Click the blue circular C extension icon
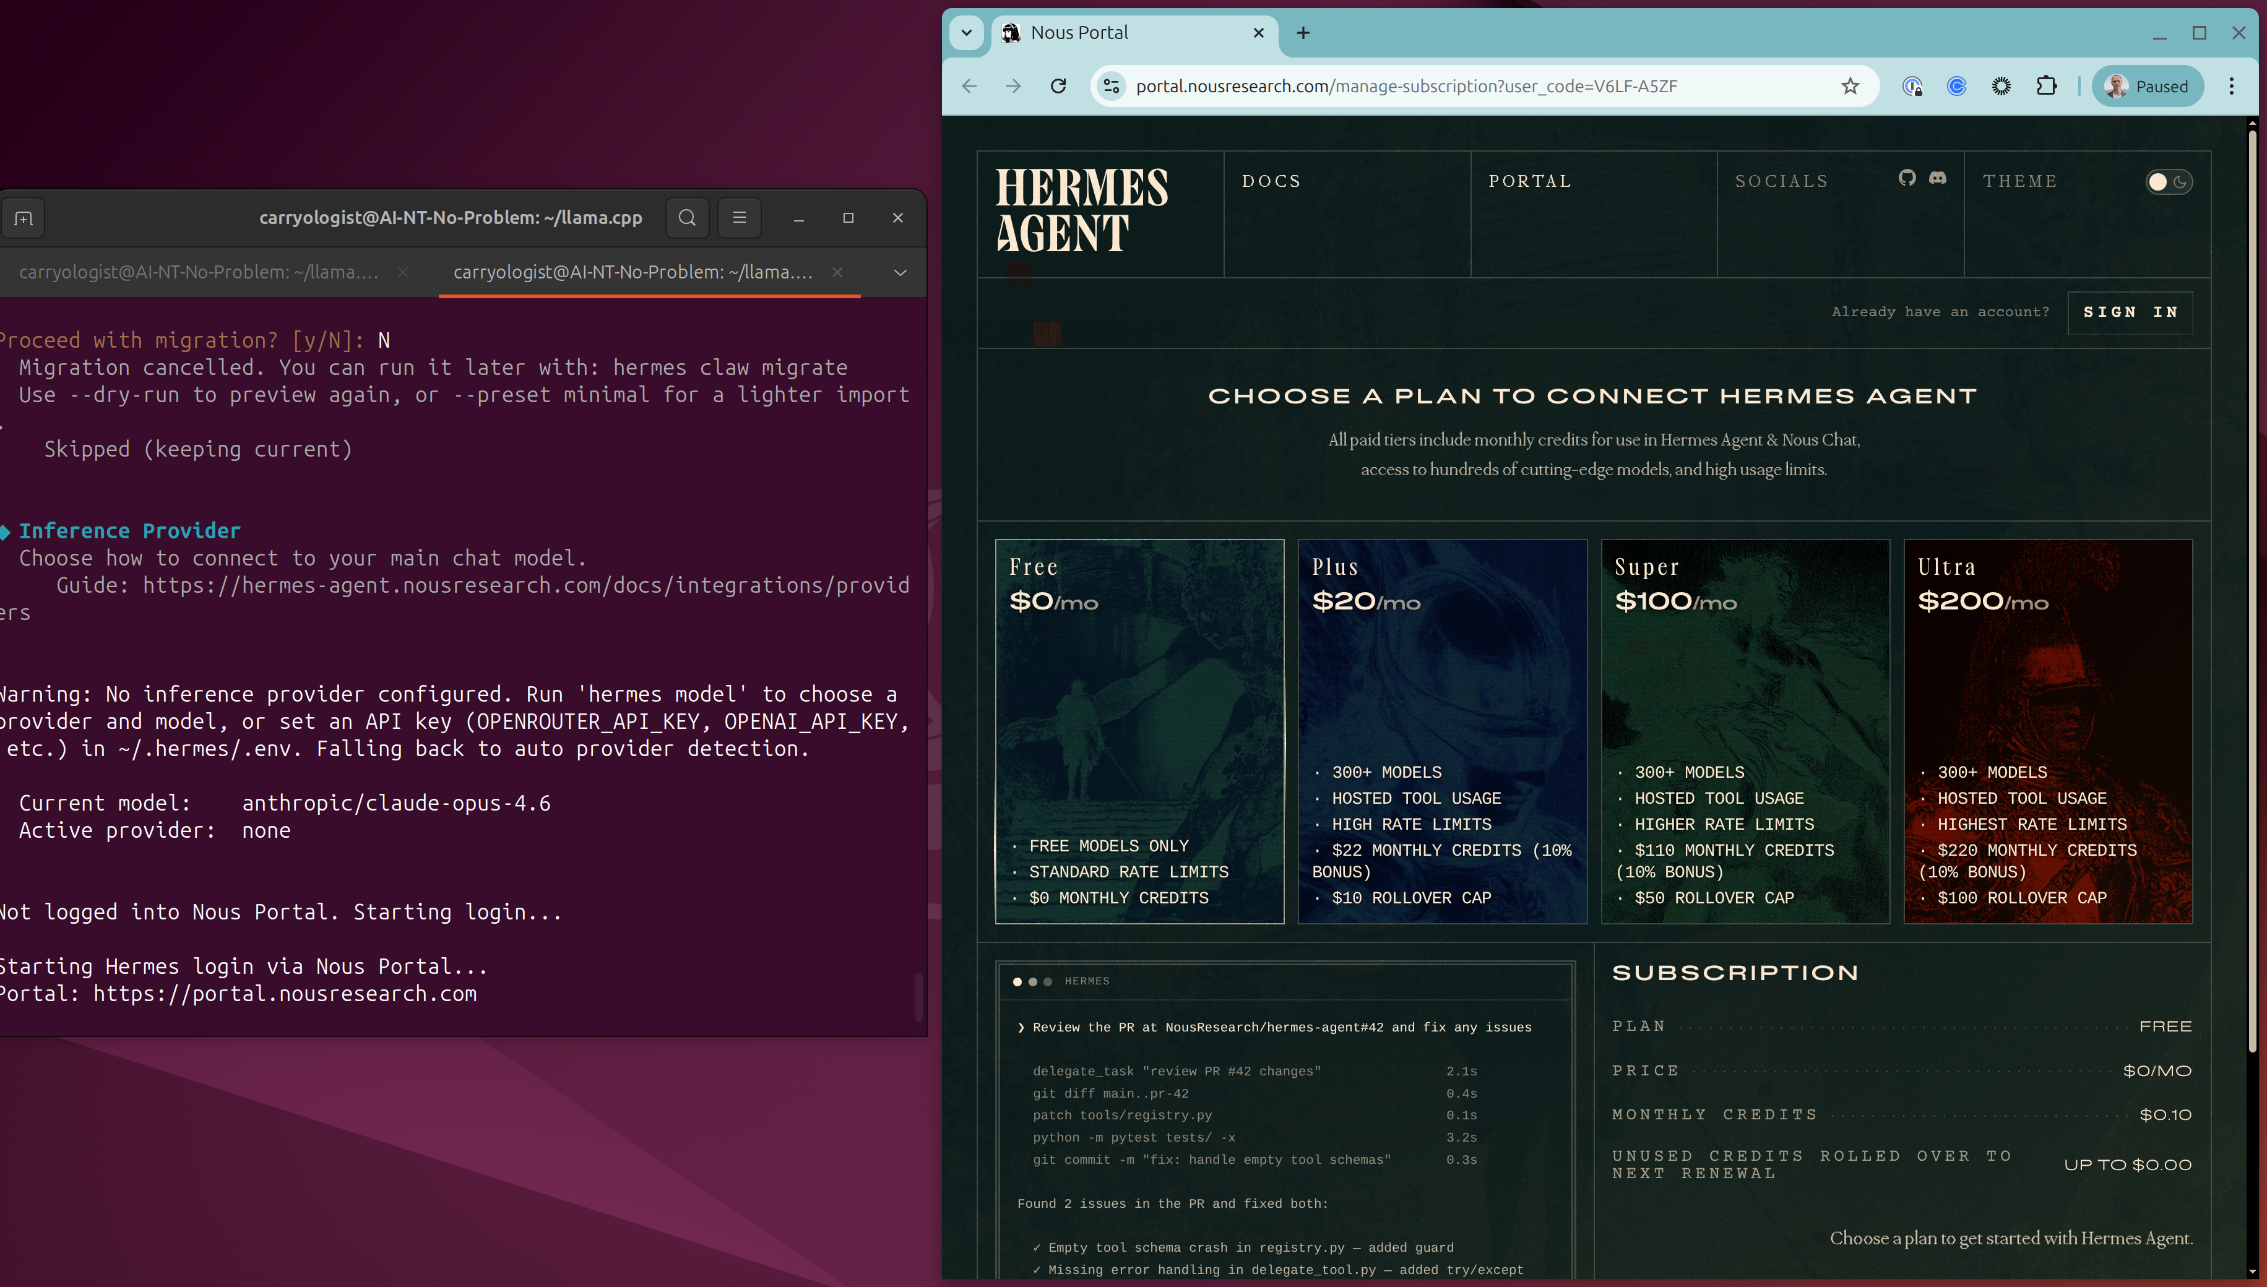 point(1957,86)
